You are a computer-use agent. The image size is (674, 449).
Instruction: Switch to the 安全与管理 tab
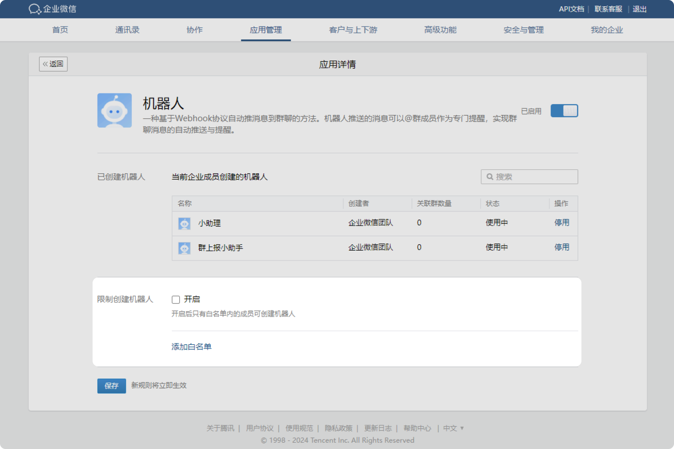coord(523,30)
